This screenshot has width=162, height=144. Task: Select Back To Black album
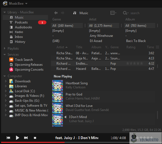pos(136,41)
